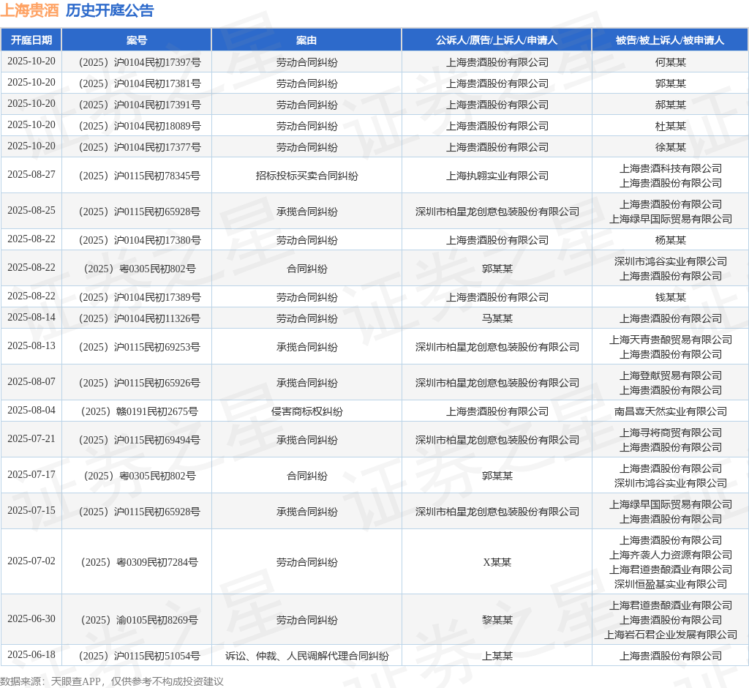Click the 公诉人/原告/上诉人/申请人 column header
This screenshot has height=688, width=749.
point(497,40)
